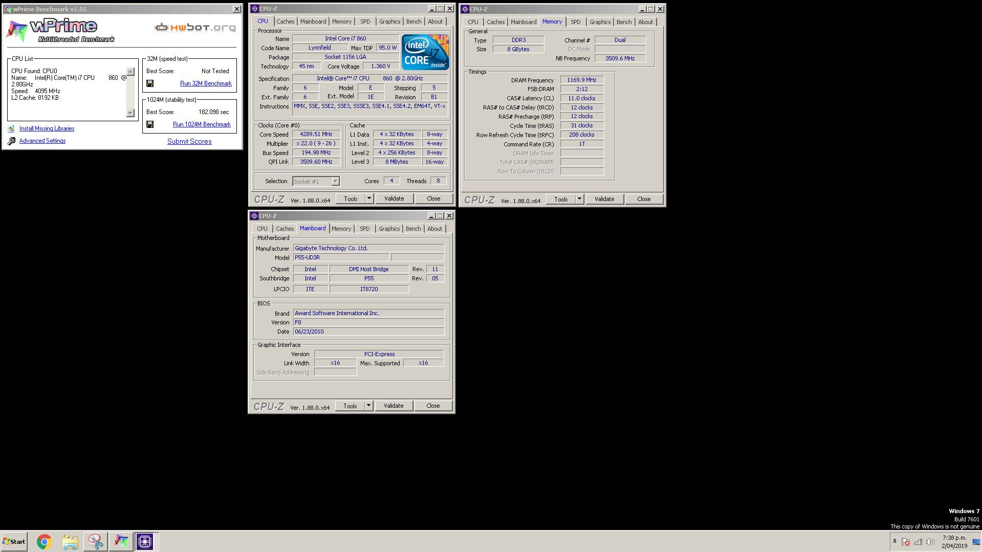982x552 pixels.
Task: Click the DRAM Frequency value 1169.9 MHz
Action: [582, 80]
